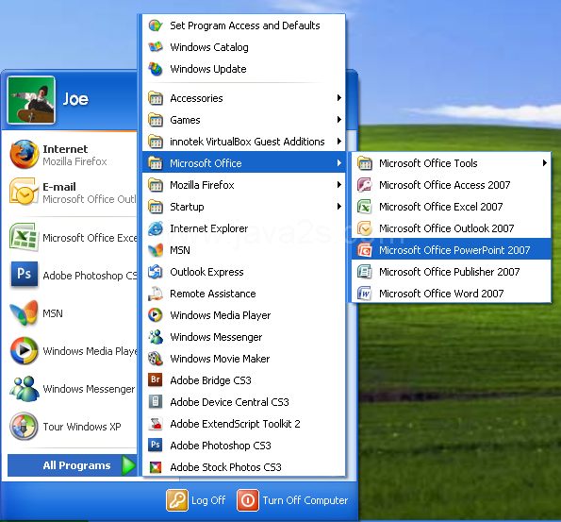
Task: Click the Internet Explorer icon in All Programs
Action: tap(156, 228)
